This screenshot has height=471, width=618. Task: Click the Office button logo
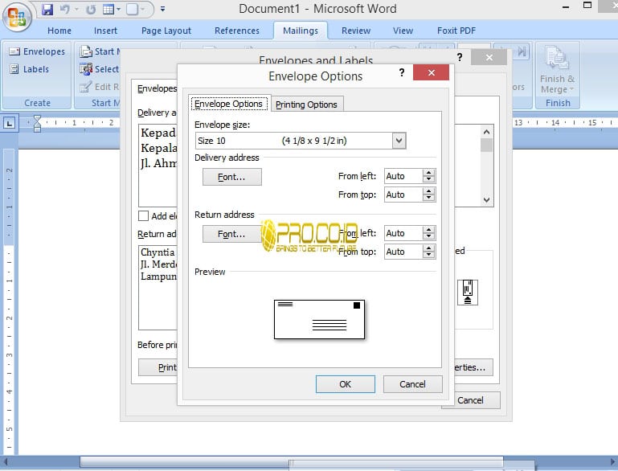(16, 18)
